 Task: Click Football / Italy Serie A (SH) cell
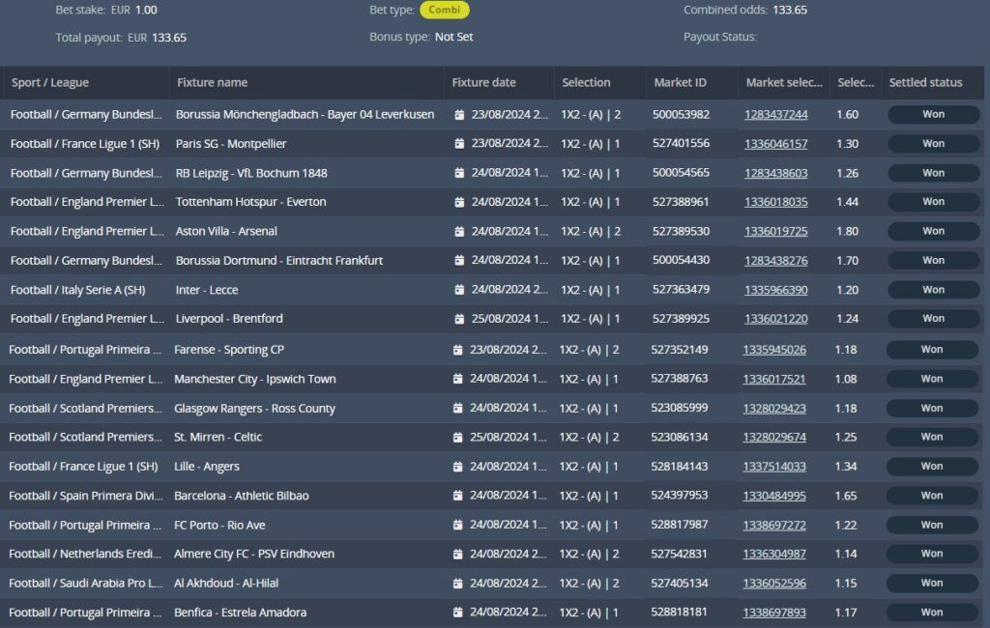point(77,291)
